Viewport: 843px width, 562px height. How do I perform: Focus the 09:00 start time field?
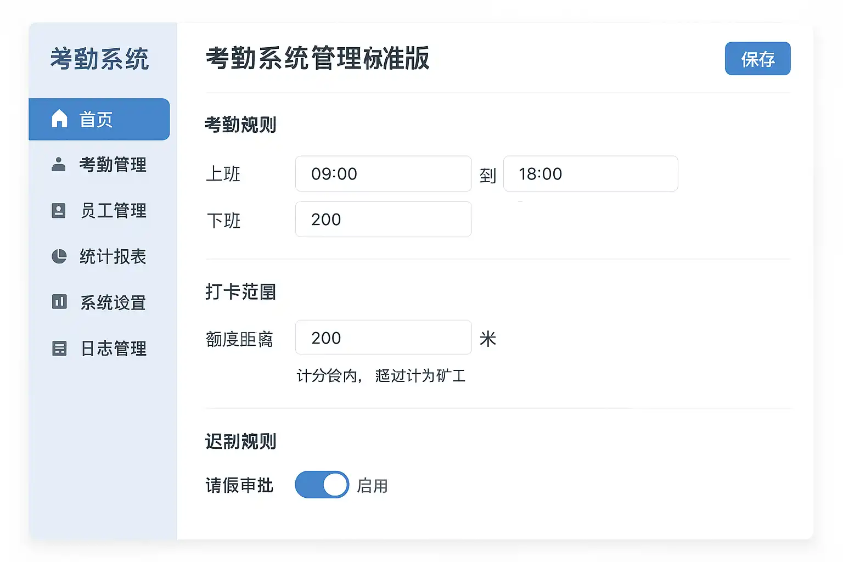pos(383,174)
